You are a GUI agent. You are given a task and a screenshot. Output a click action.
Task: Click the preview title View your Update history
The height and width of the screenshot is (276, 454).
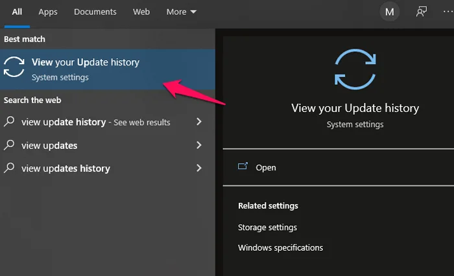355,108
